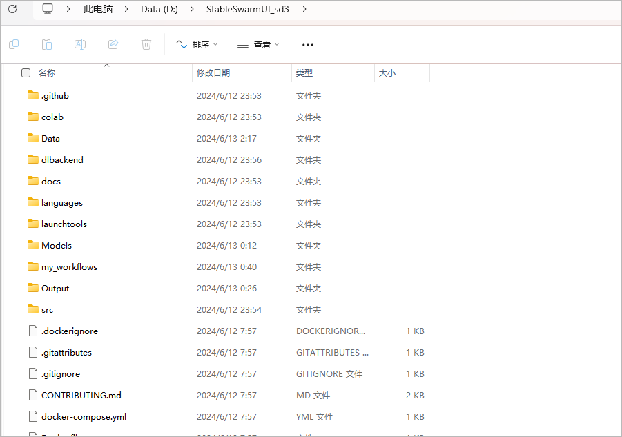Click the Share icon in the toolbar
Viewport: 622px width, 437px height.
[113, 43]
